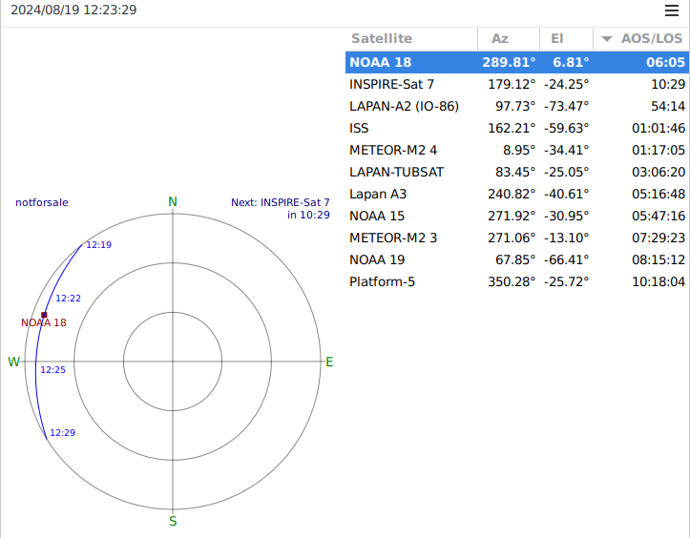The width and height of the screenshot is (690, 538).
Task: Sort list by Az column header
Action: [x=509, y=39]
